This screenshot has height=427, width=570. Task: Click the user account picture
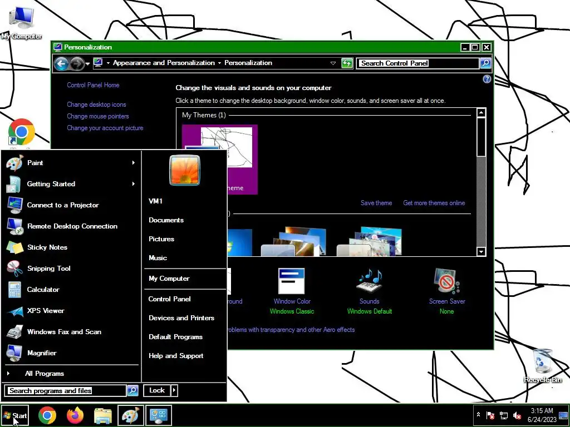point(185,170)
